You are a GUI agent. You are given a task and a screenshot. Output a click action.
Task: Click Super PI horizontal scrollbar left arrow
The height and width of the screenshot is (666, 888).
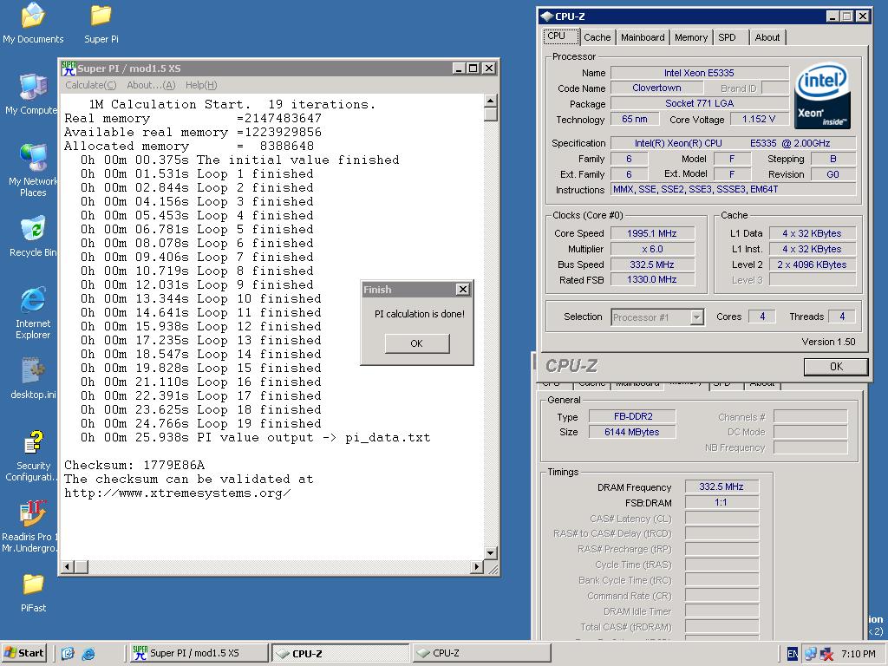[x=68, y=566]
